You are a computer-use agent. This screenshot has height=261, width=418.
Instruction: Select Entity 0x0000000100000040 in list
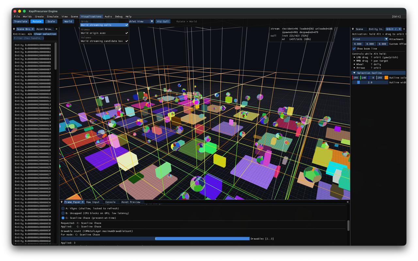[33, 234]
